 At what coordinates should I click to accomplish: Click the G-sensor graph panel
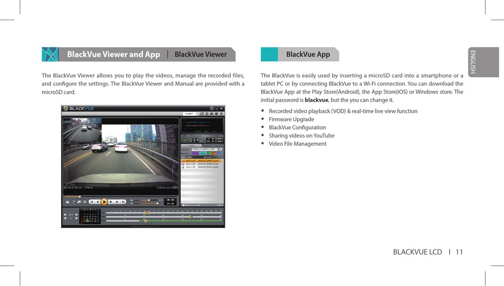tap(202, 125)
